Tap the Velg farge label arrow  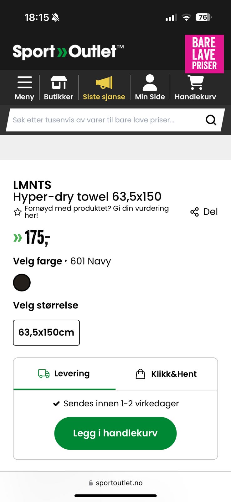(x=66, y=261)
